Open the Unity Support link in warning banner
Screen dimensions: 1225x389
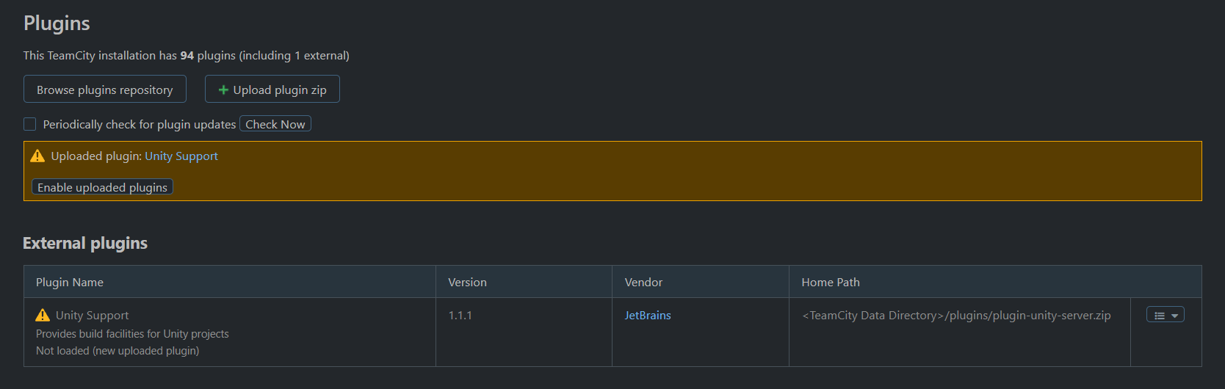(181, 156)
